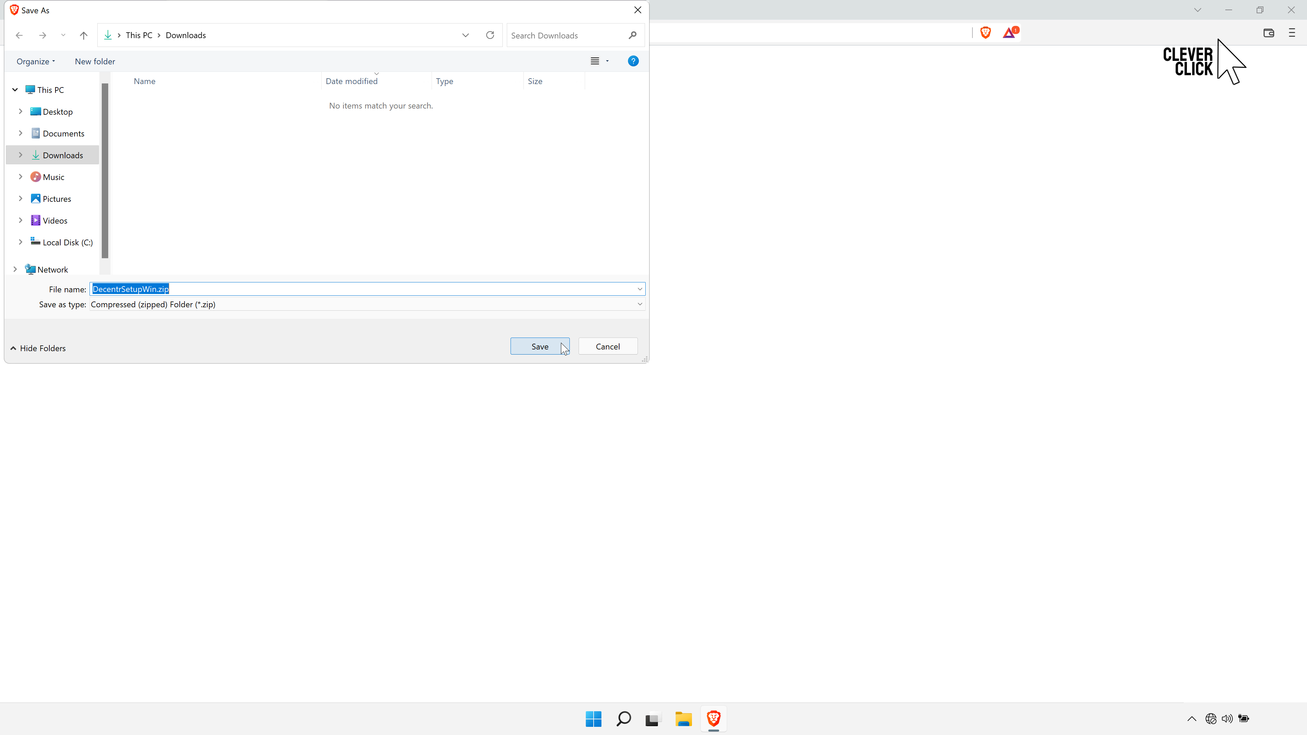Open the Brave Wallet icon
The width and height of the screenshot is (1307, 735).
1269,33
